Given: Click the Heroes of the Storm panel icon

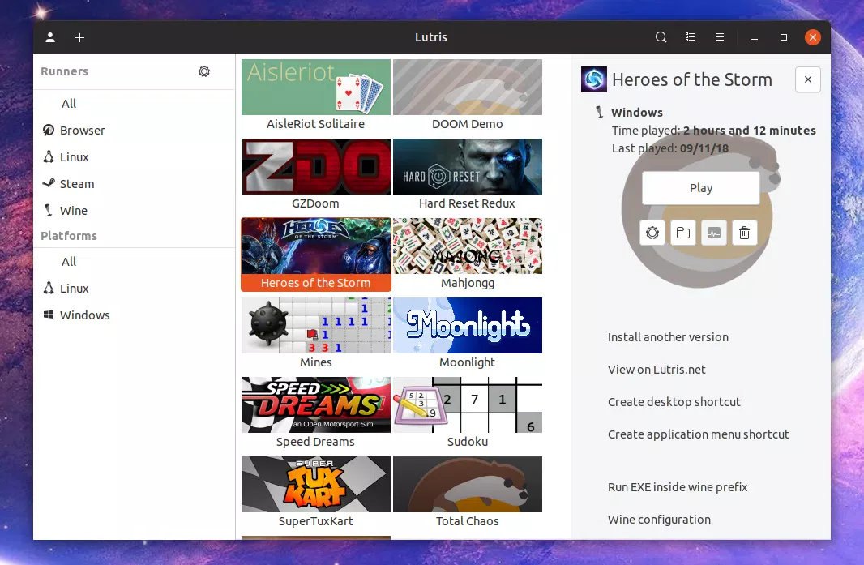Looking at the screenshot, I should [594, 79].
